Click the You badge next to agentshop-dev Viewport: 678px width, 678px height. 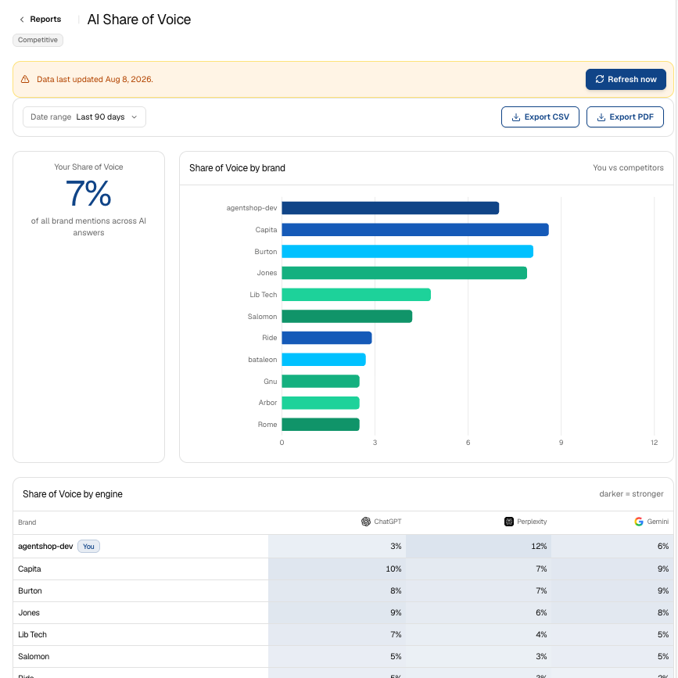point(88,546)
